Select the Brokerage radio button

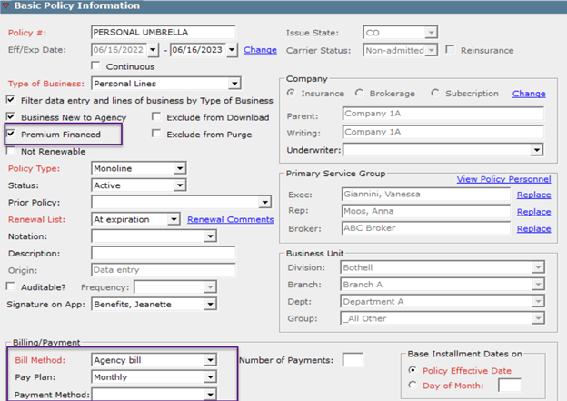359,93
